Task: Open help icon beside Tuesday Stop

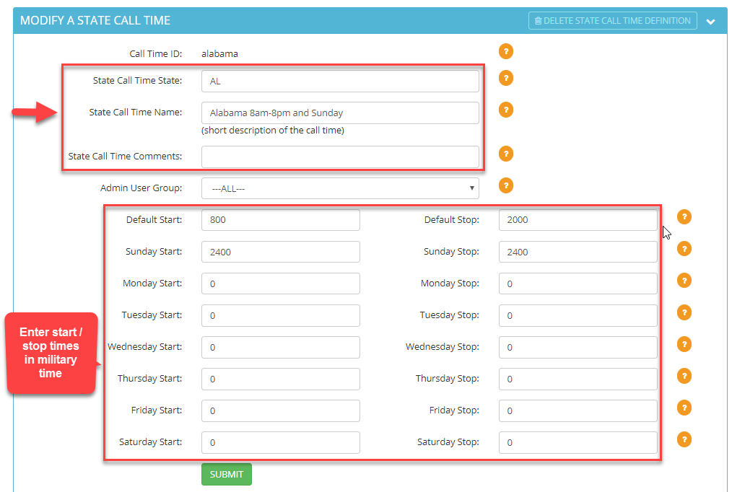Action: tap(684, 312)
